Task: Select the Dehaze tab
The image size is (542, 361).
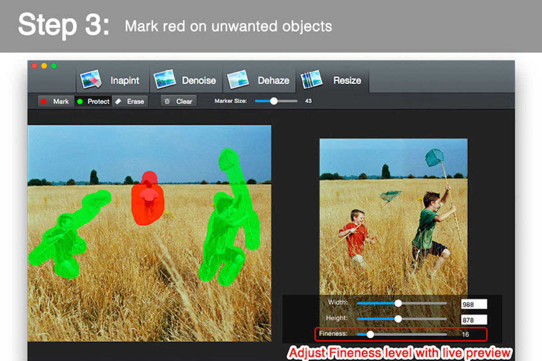Action: coord(259,80)
